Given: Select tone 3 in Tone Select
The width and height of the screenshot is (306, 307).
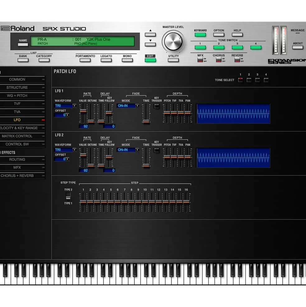Looking at the screenshot, I should pyautogui.click(x=257, y=80).
